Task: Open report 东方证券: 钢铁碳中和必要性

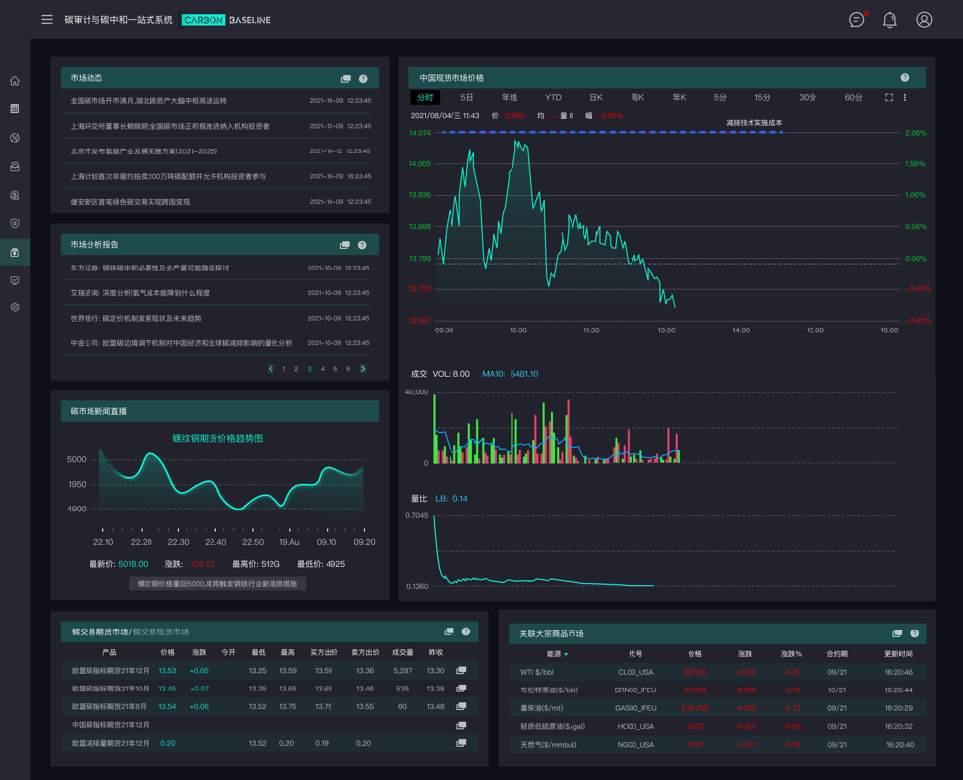Action: [x=150, y=268]
